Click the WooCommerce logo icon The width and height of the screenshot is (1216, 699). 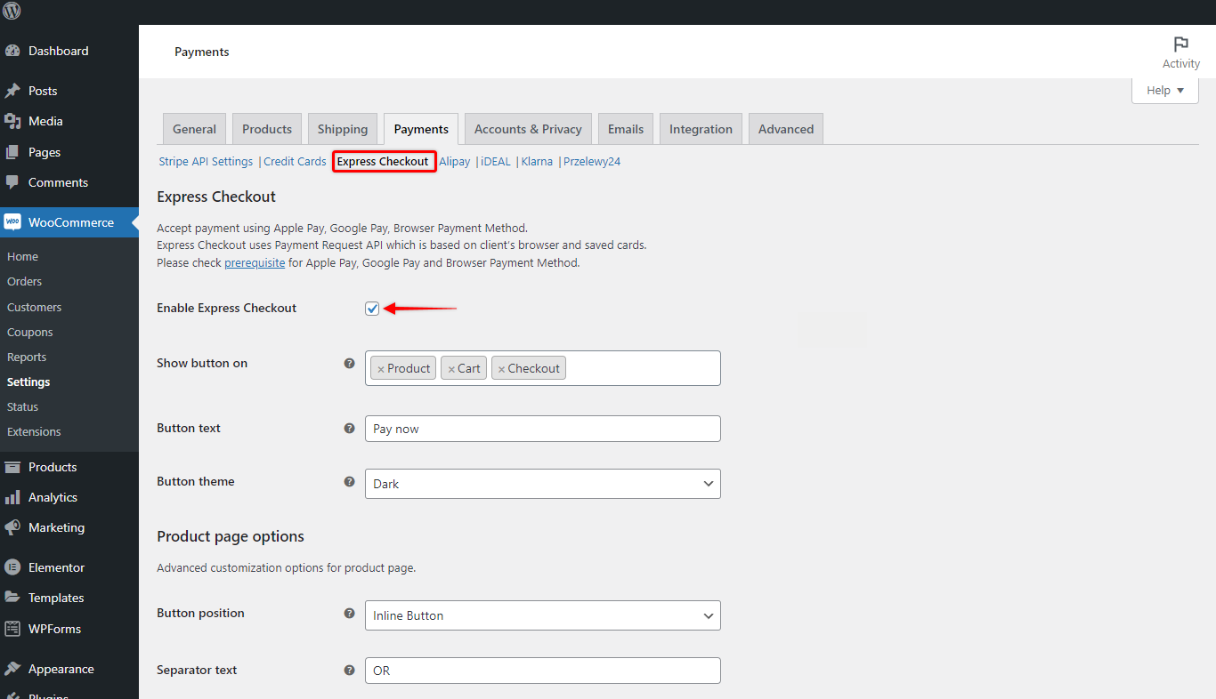12,222
